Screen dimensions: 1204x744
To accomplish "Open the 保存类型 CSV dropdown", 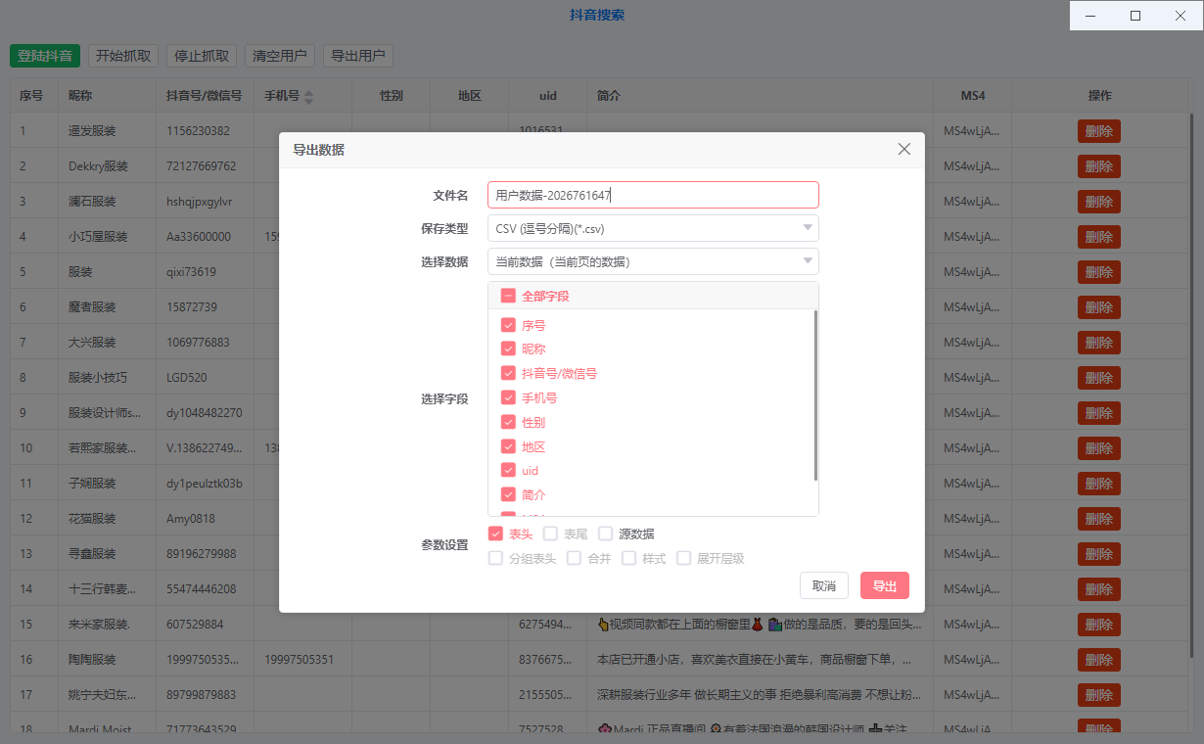I will [x=653, y=228].
